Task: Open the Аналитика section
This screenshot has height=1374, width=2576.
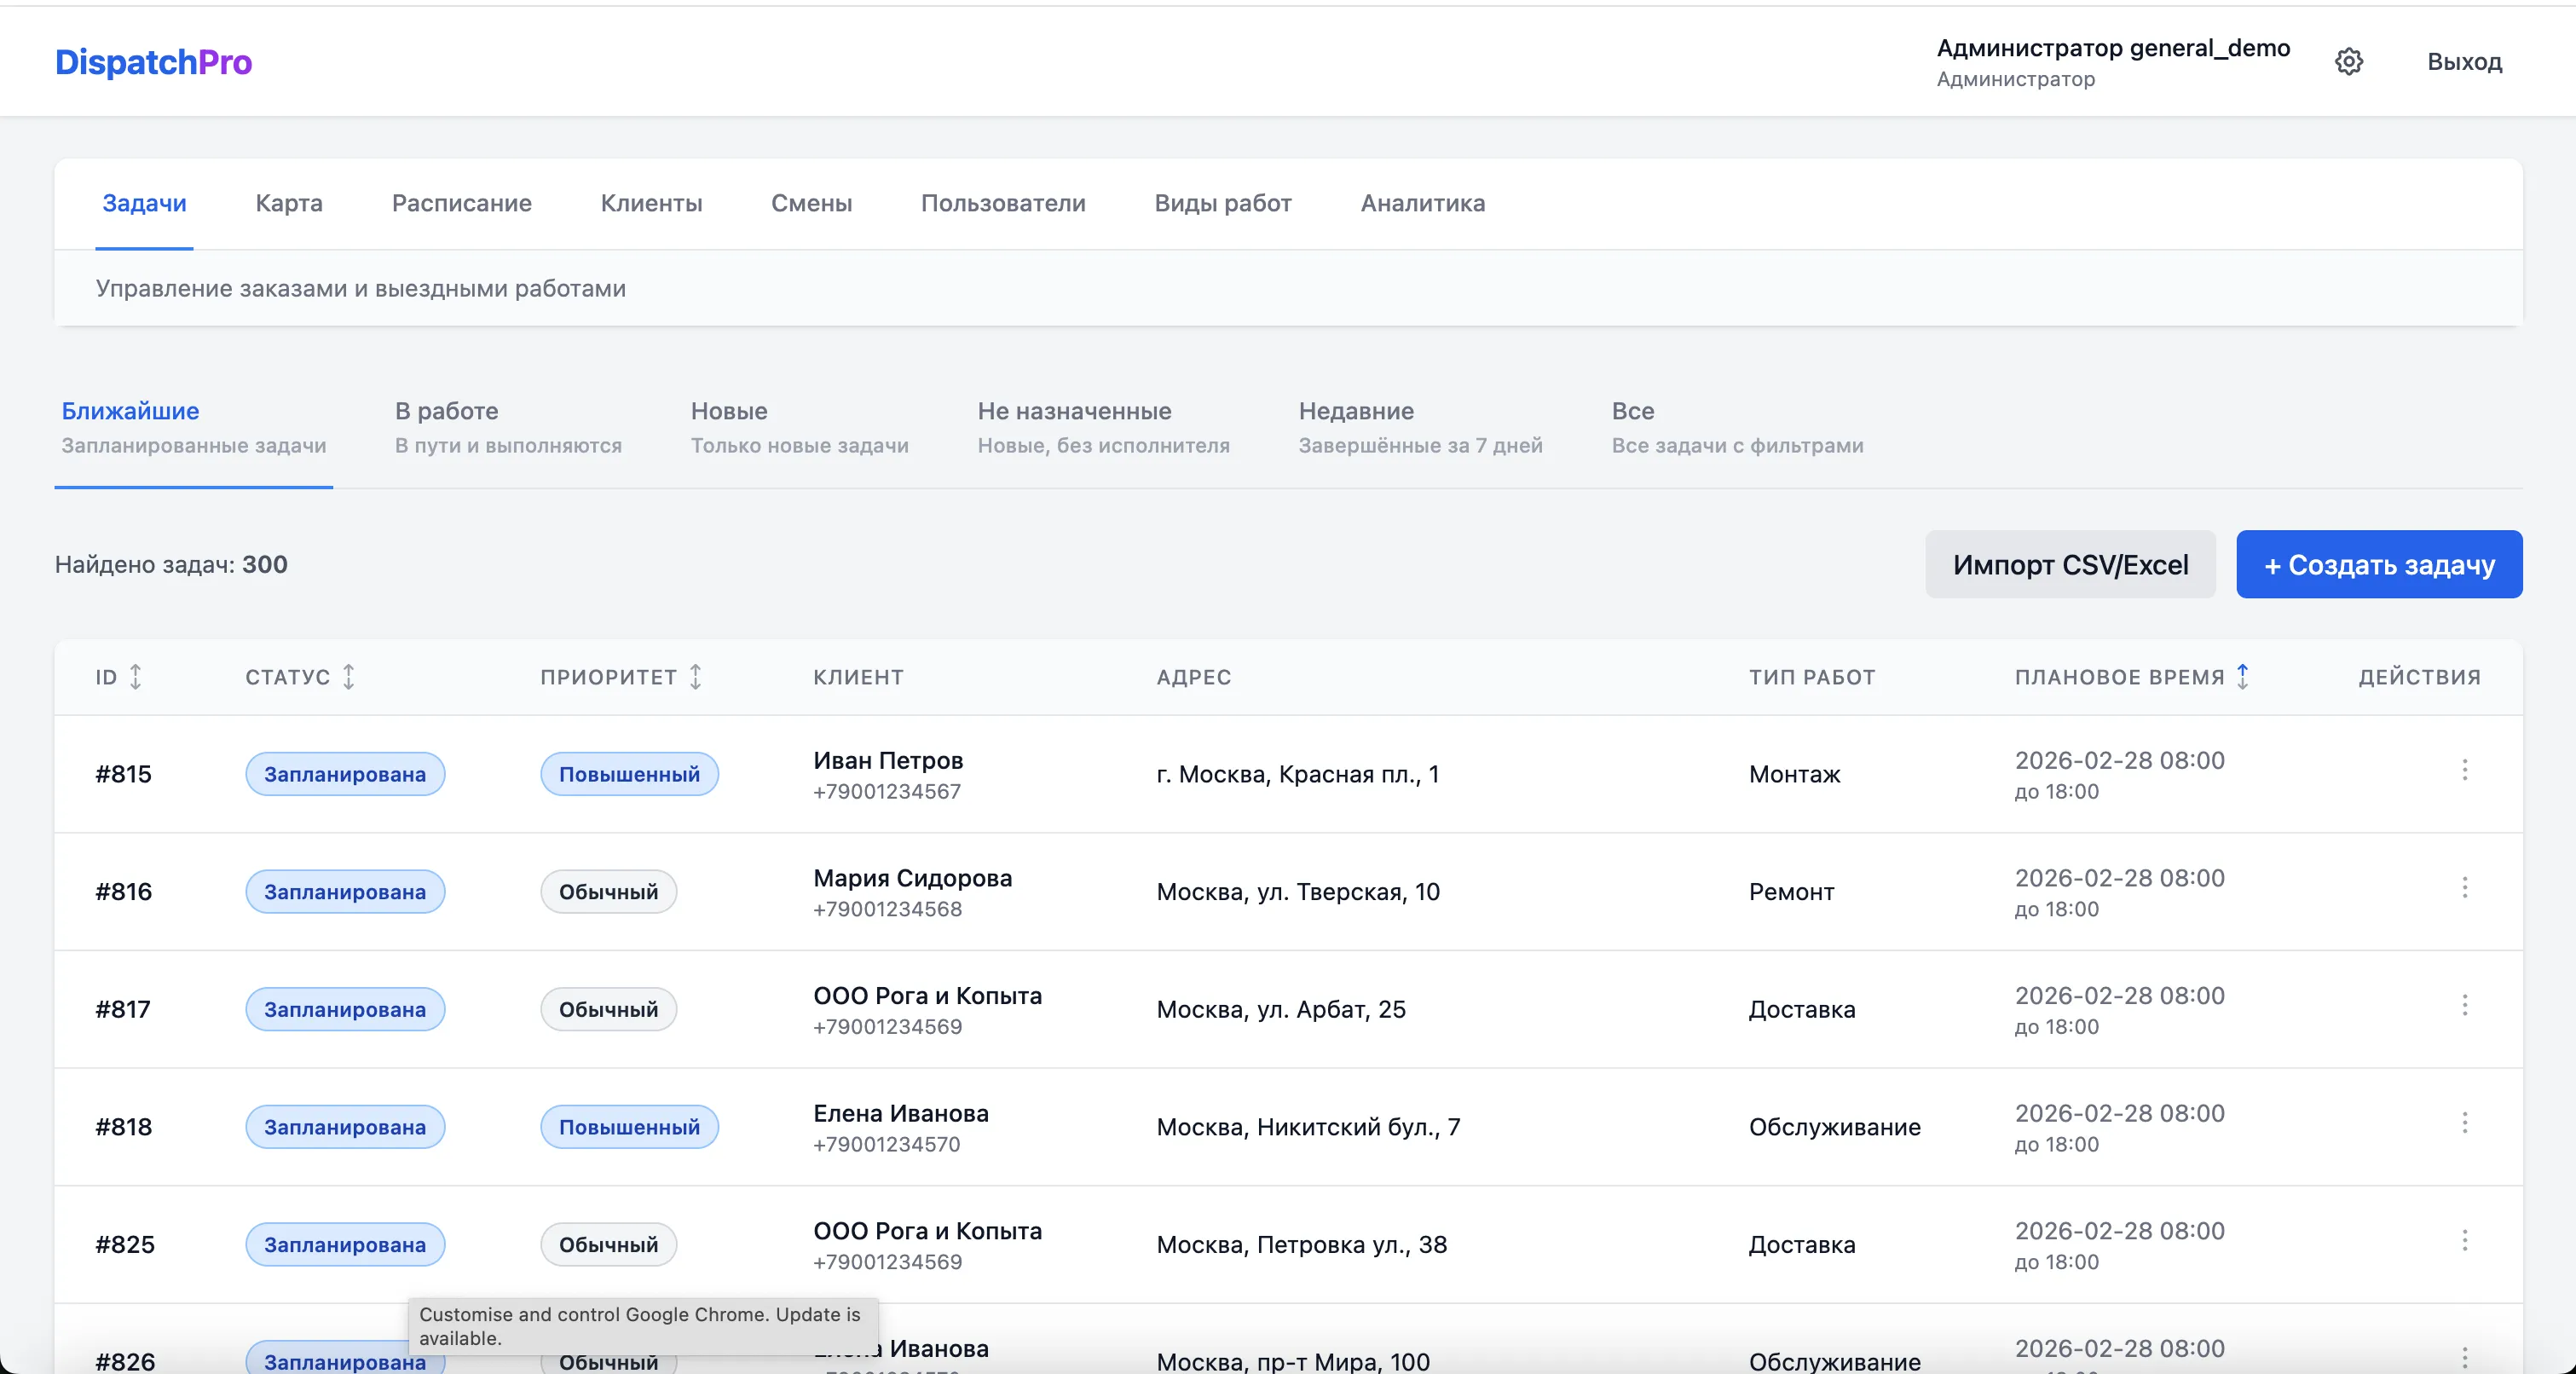Action: click(1422, 203)
